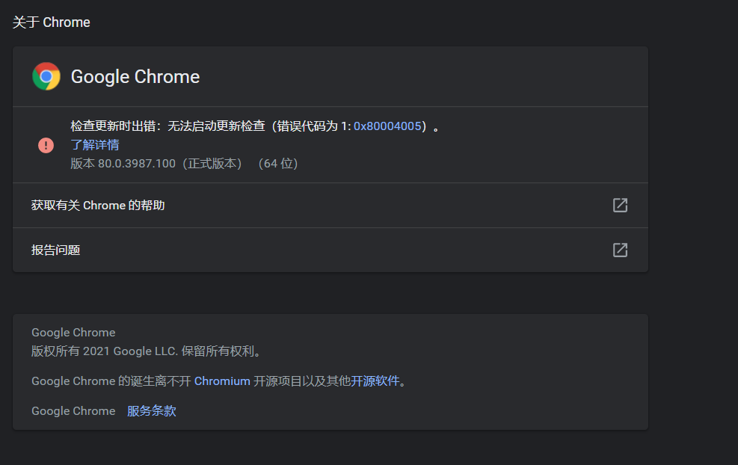The image size is (738, 465).
Task: Click the Google Chrome text beside 服务条款
Action: (73, 410)
